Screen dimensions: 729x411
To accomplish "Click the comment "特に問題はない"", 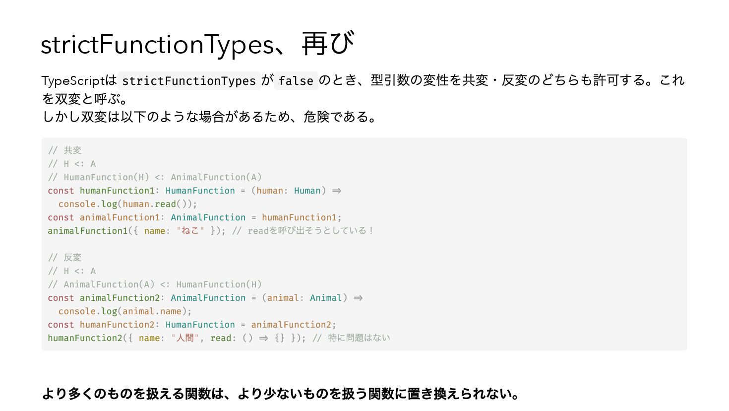I will (x=359, y=338).
